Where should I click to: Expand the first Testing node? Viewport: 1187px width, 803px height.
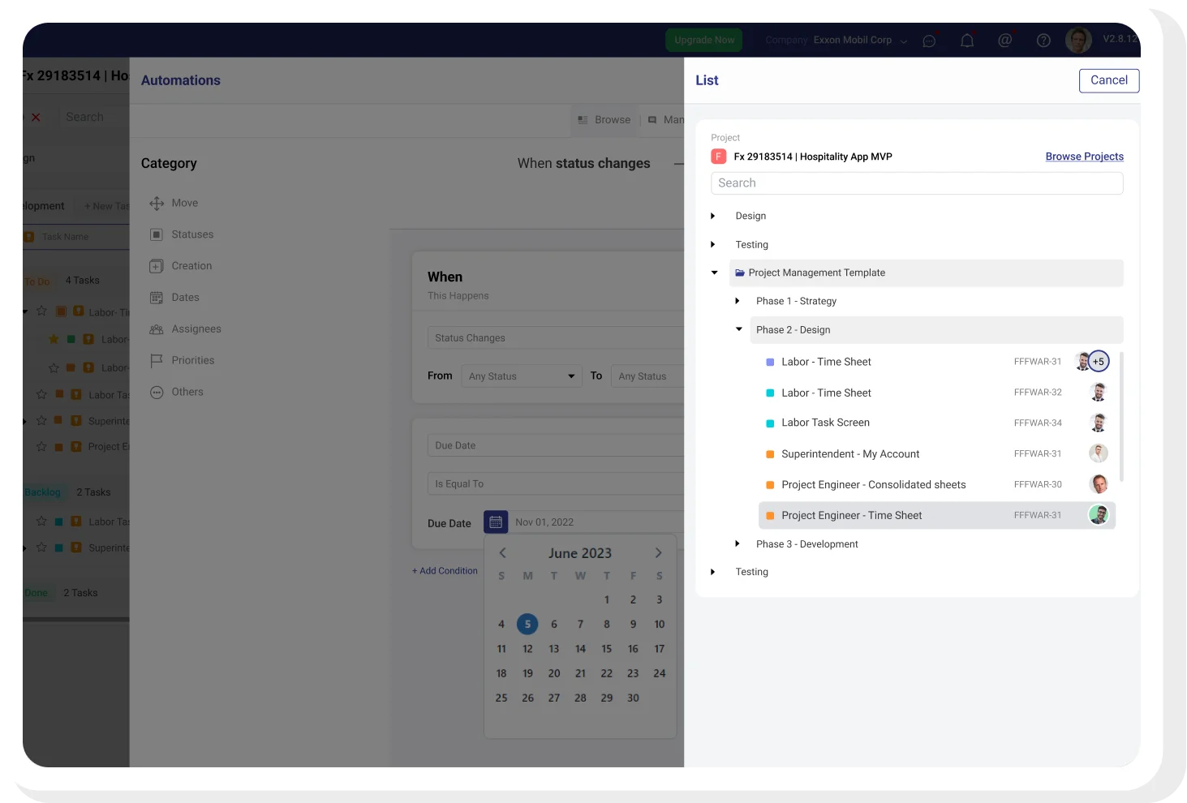pos(713,244)
